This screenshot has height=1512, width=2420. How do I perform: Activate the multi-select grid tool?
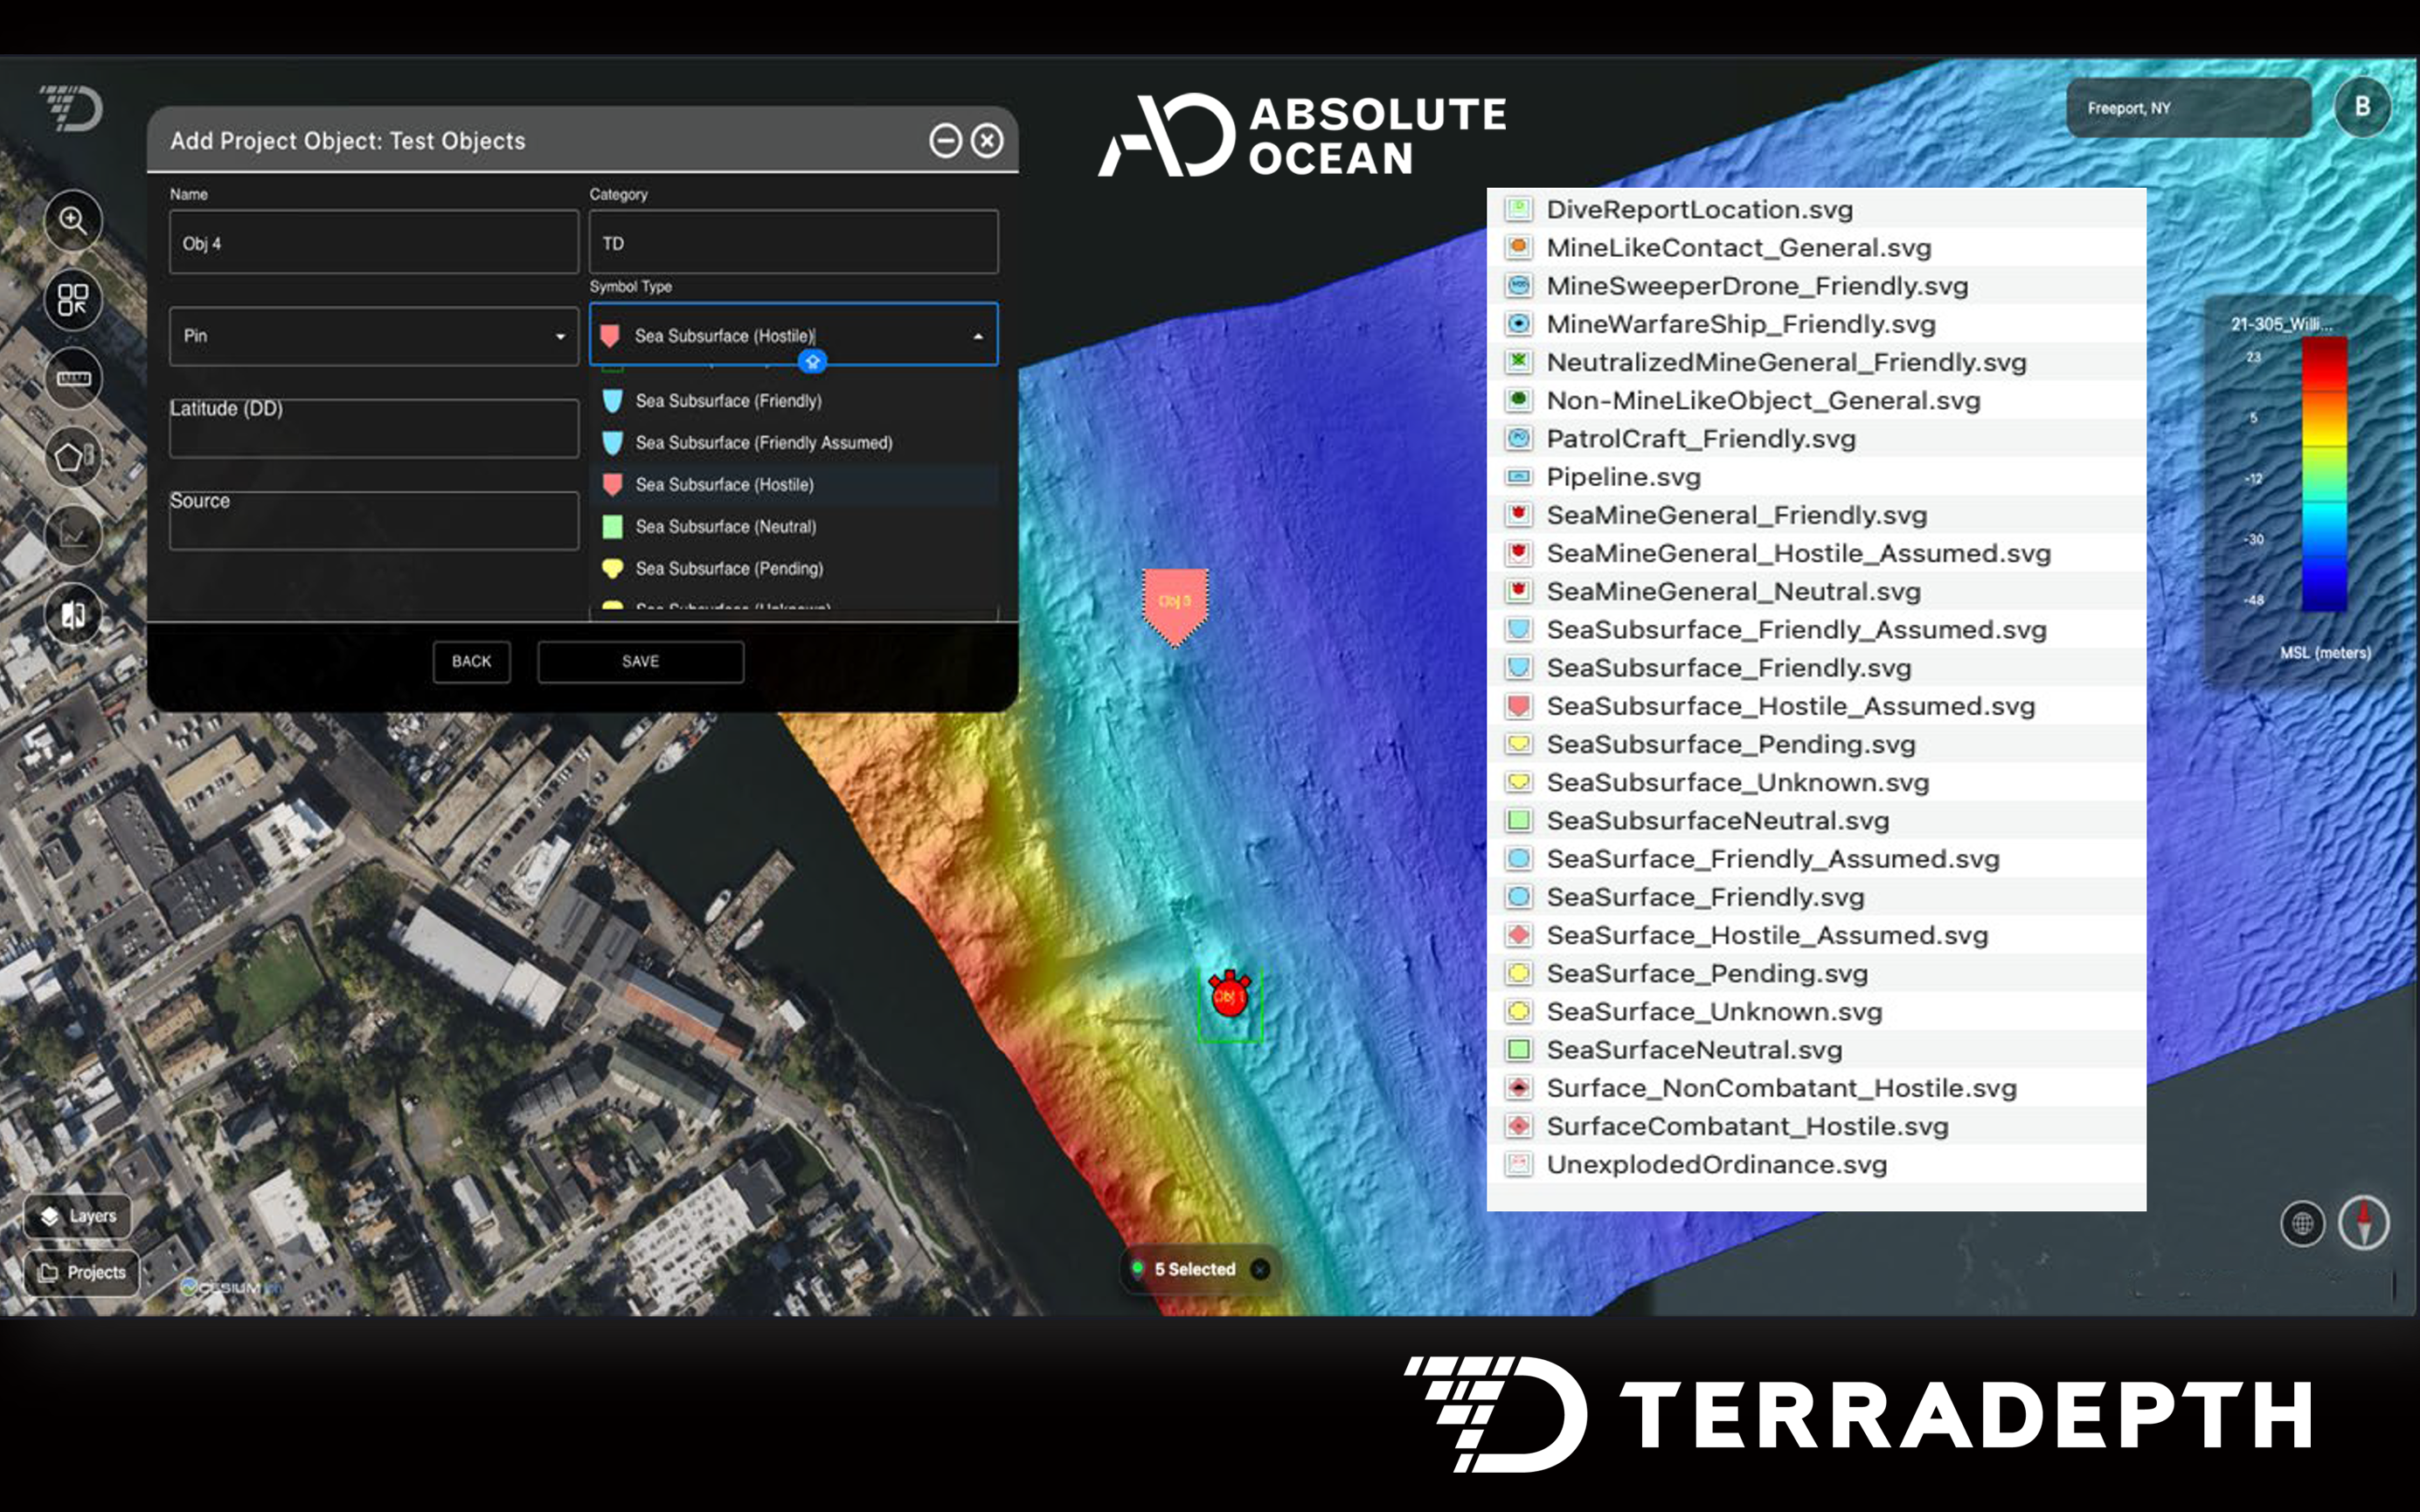73,299
